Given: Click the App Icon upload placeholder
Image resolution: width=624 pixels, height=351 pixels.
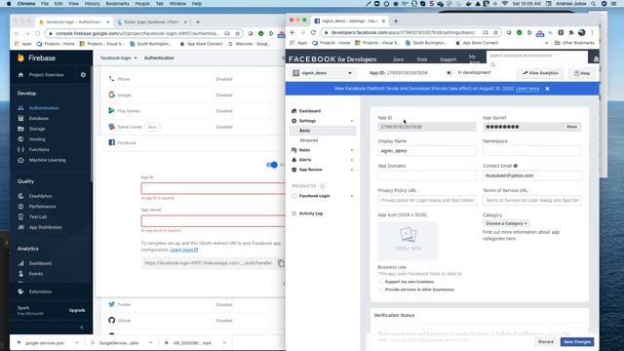Looking at the screenshot, I should (408, 241).
